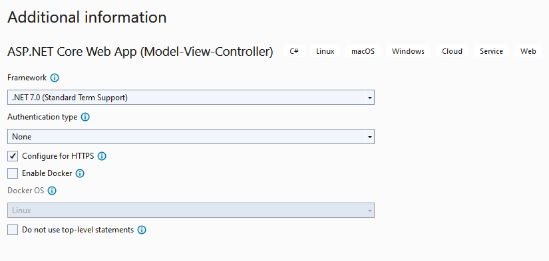Show info about top-level statements option
The width and height of the screenshot is (549, 261).
click(x=142, y=230)
